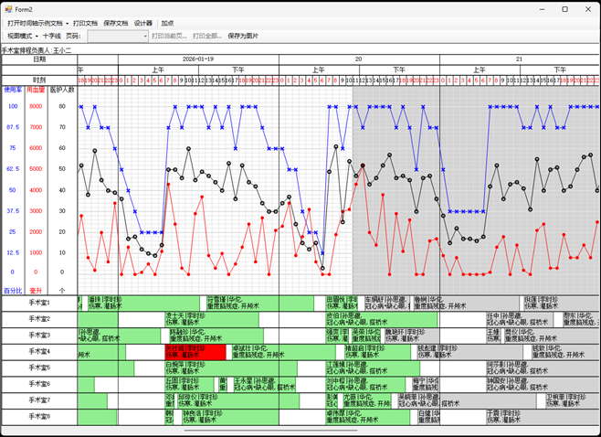
Task: Click the 加点 toolbar item
Action: click(x=167, y=23)
